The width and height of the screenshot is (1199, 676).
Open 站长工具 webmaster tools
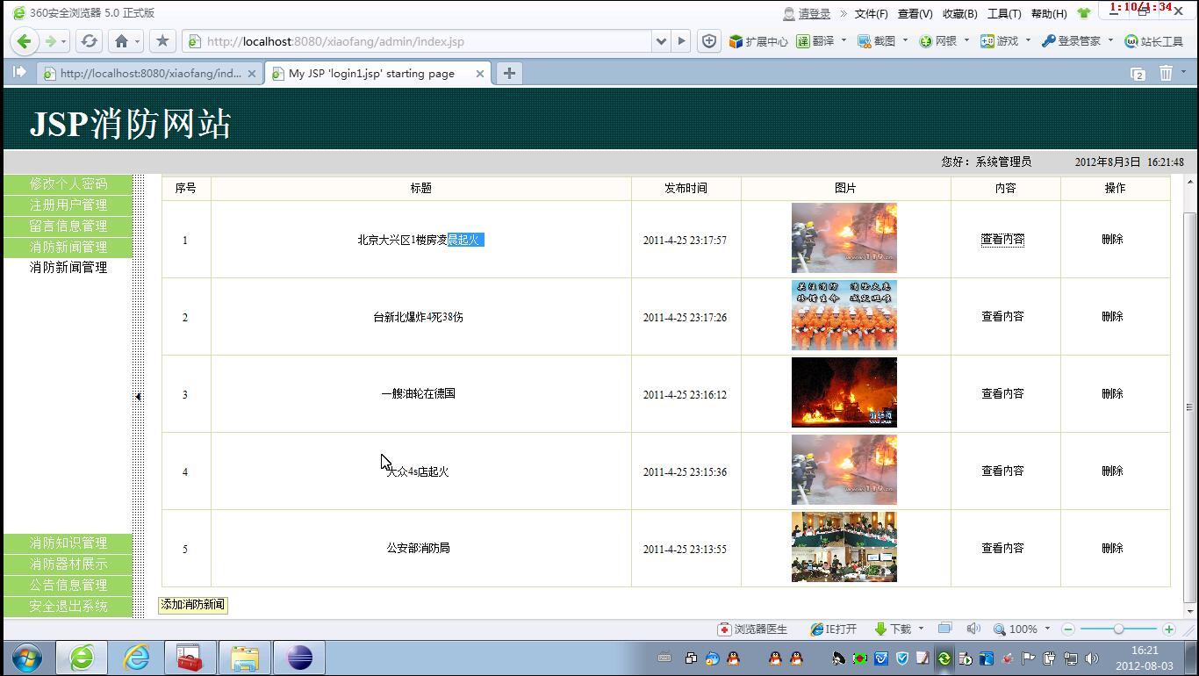click(x=1154, y=41)
